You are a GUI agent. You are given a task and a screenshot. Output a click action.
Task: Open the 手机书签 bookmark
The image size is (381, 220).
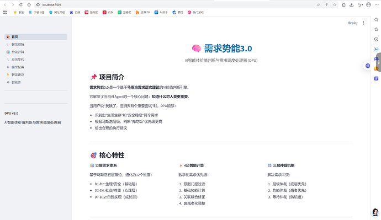pos(36,12)
